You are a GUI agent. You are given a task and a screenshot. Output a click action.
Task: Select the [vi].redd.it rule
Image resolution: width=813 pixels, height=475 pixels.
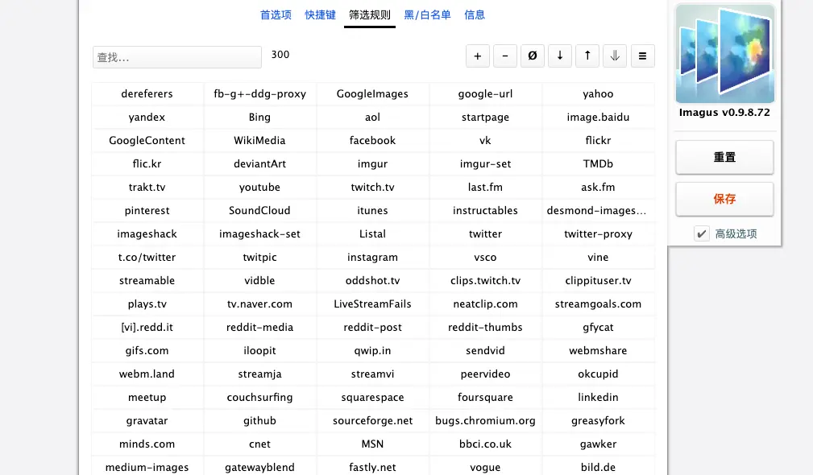[147, 327]
